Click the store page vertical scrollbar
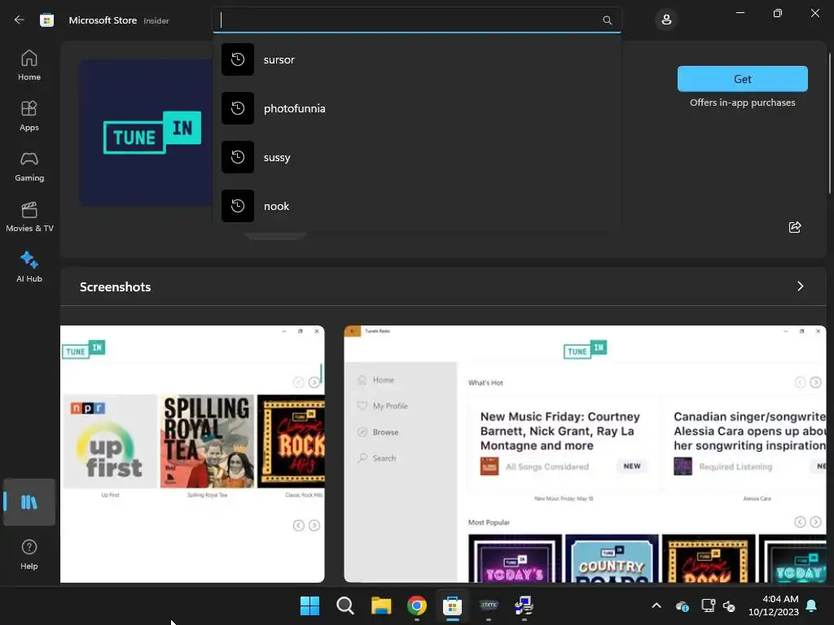Image resolution: width=834 pixels, height=625 pixels. pos(830,124)
